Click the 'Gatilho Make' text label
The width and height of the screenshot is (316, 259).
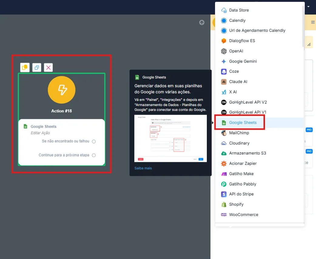click(x=241, y=174)
